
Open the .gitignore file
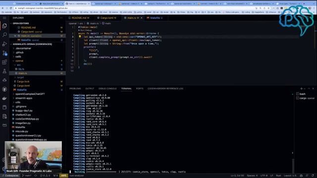click(21, 107)
